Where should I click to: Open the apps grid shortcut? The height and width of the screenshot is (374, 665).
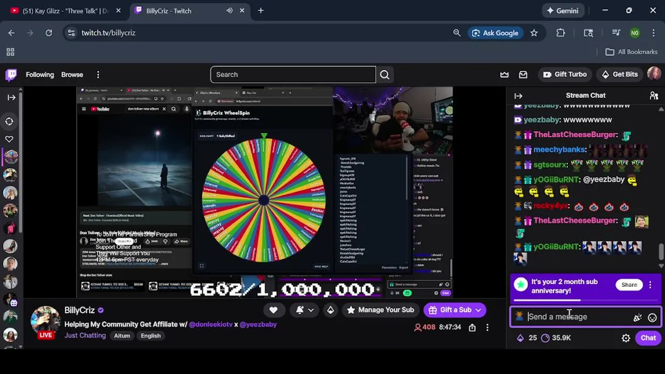coord(10,52)
